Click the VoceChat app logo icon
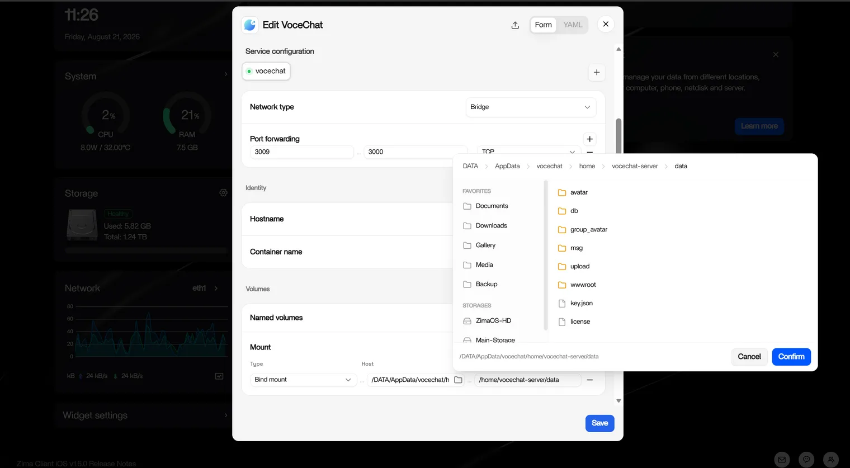 [250, 25]
